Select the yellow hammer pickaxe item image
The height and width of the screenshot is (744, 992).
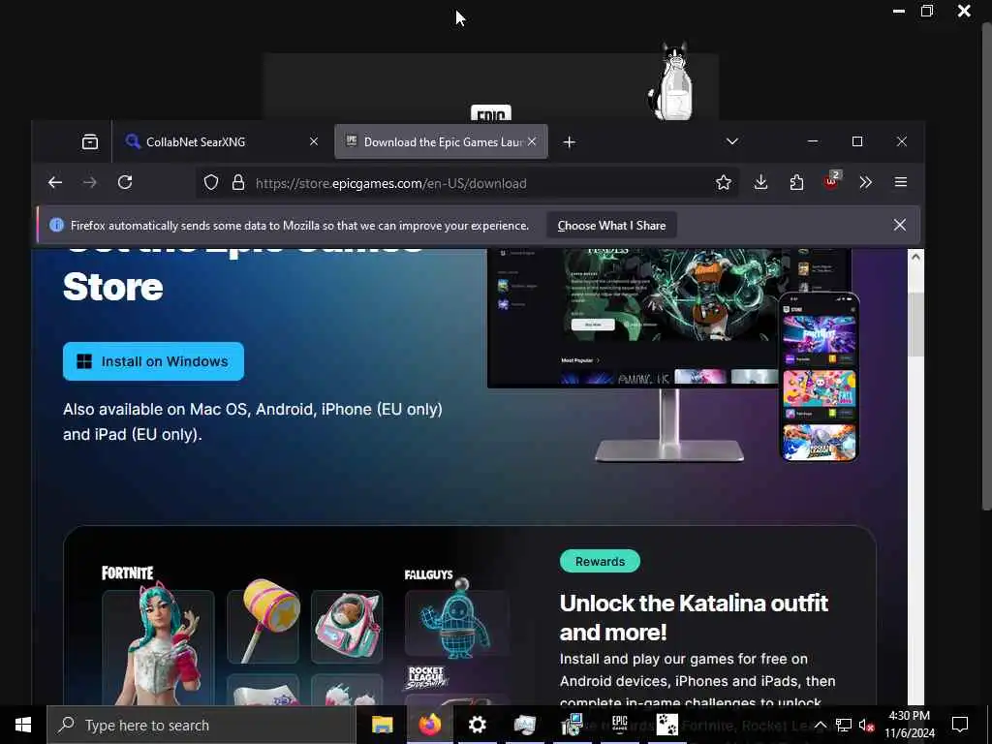click(x=263, y=627)
